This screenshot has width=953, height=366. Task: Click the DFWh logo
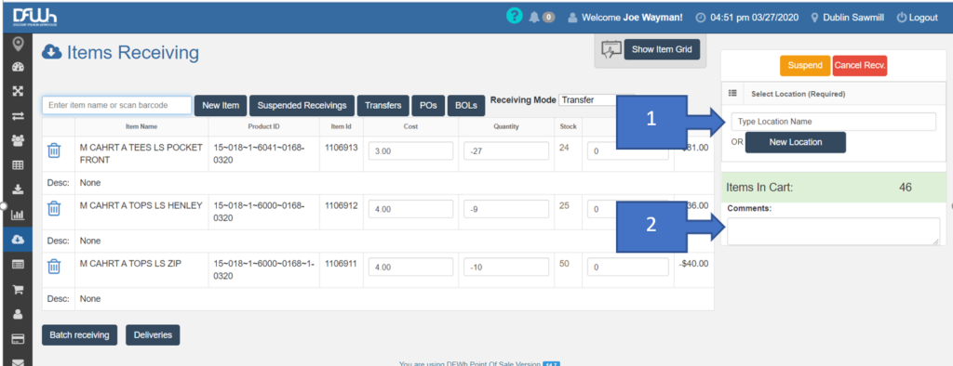pyautogui.click(x=35, y=17)
